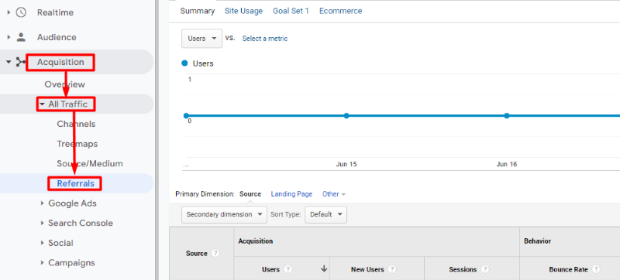Click the Select a metric link
Image resolution: width=620 pixels, height=280 pixels.
[x=265, y=39]
